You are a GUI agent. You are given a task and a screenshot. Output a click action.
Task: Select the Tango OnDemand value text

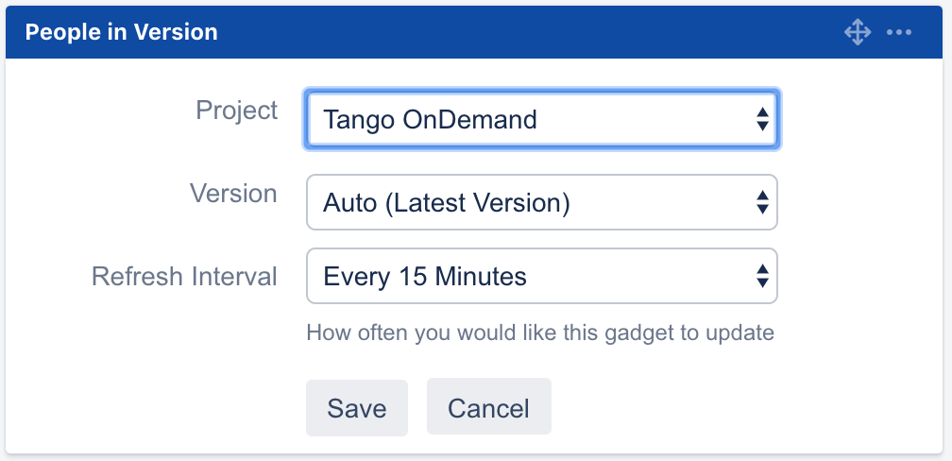[x=430, y=120]
